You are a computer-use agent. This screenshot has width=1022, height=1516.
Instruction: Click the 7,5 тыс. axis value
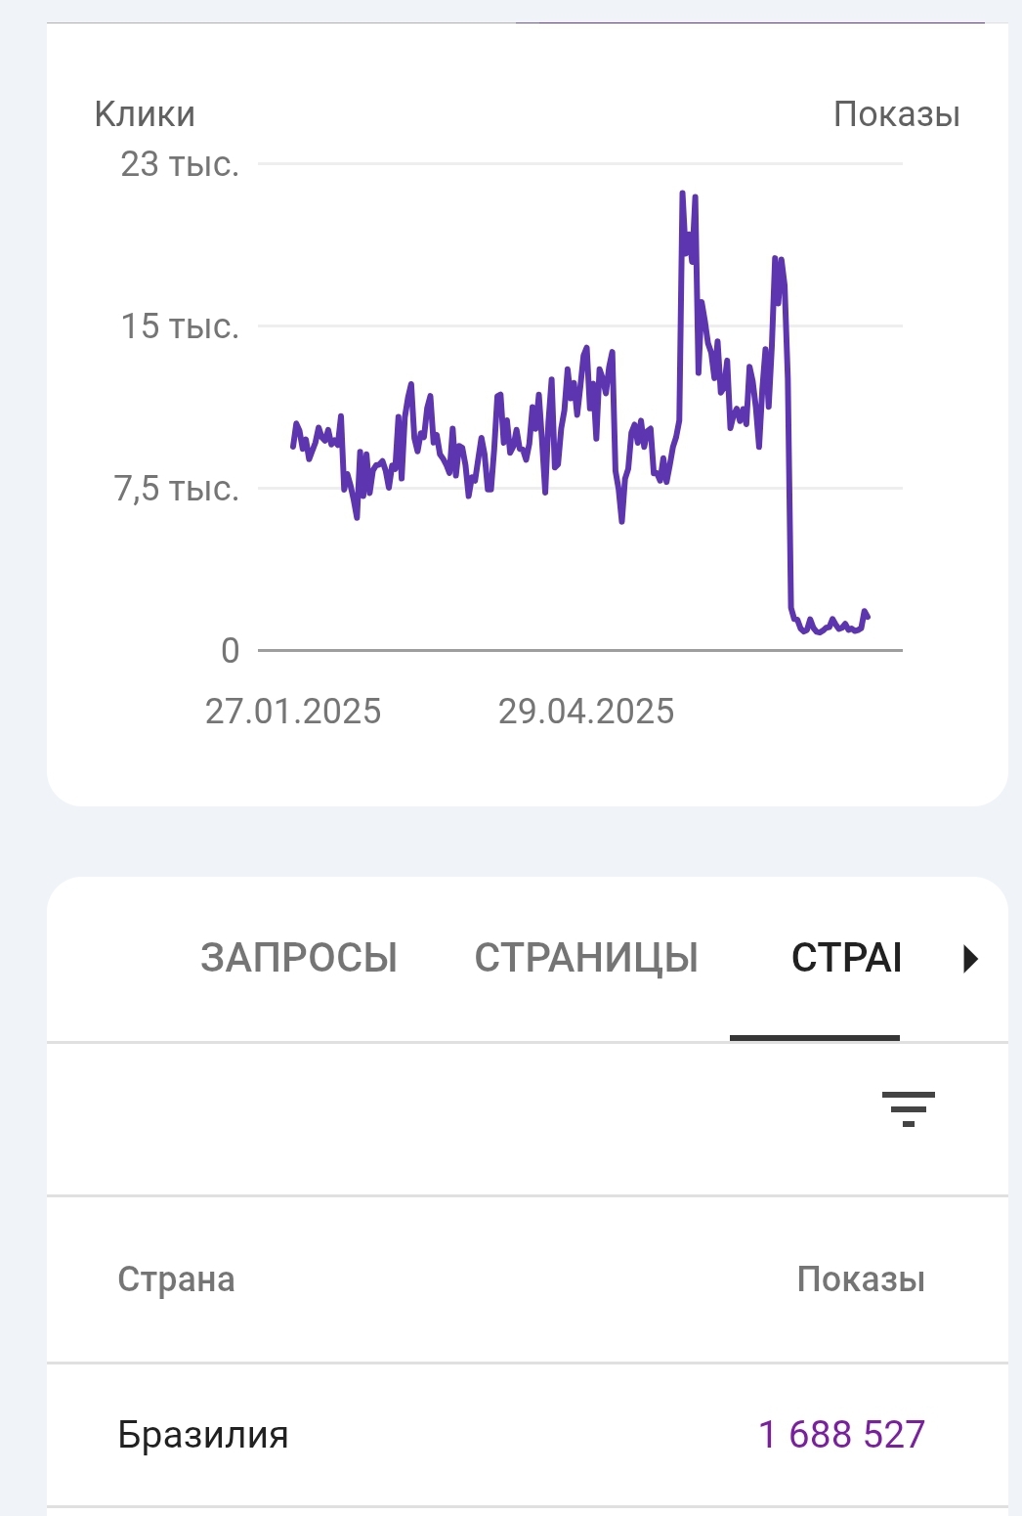[177, 488]
